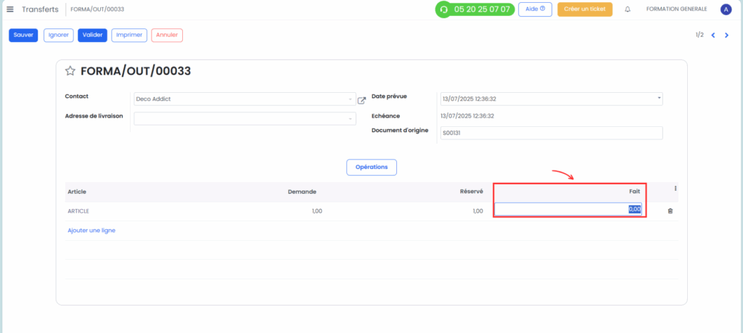743x333 pixels.
Task: Open the hamburger main menu
Action: click(x=10, y=9)
